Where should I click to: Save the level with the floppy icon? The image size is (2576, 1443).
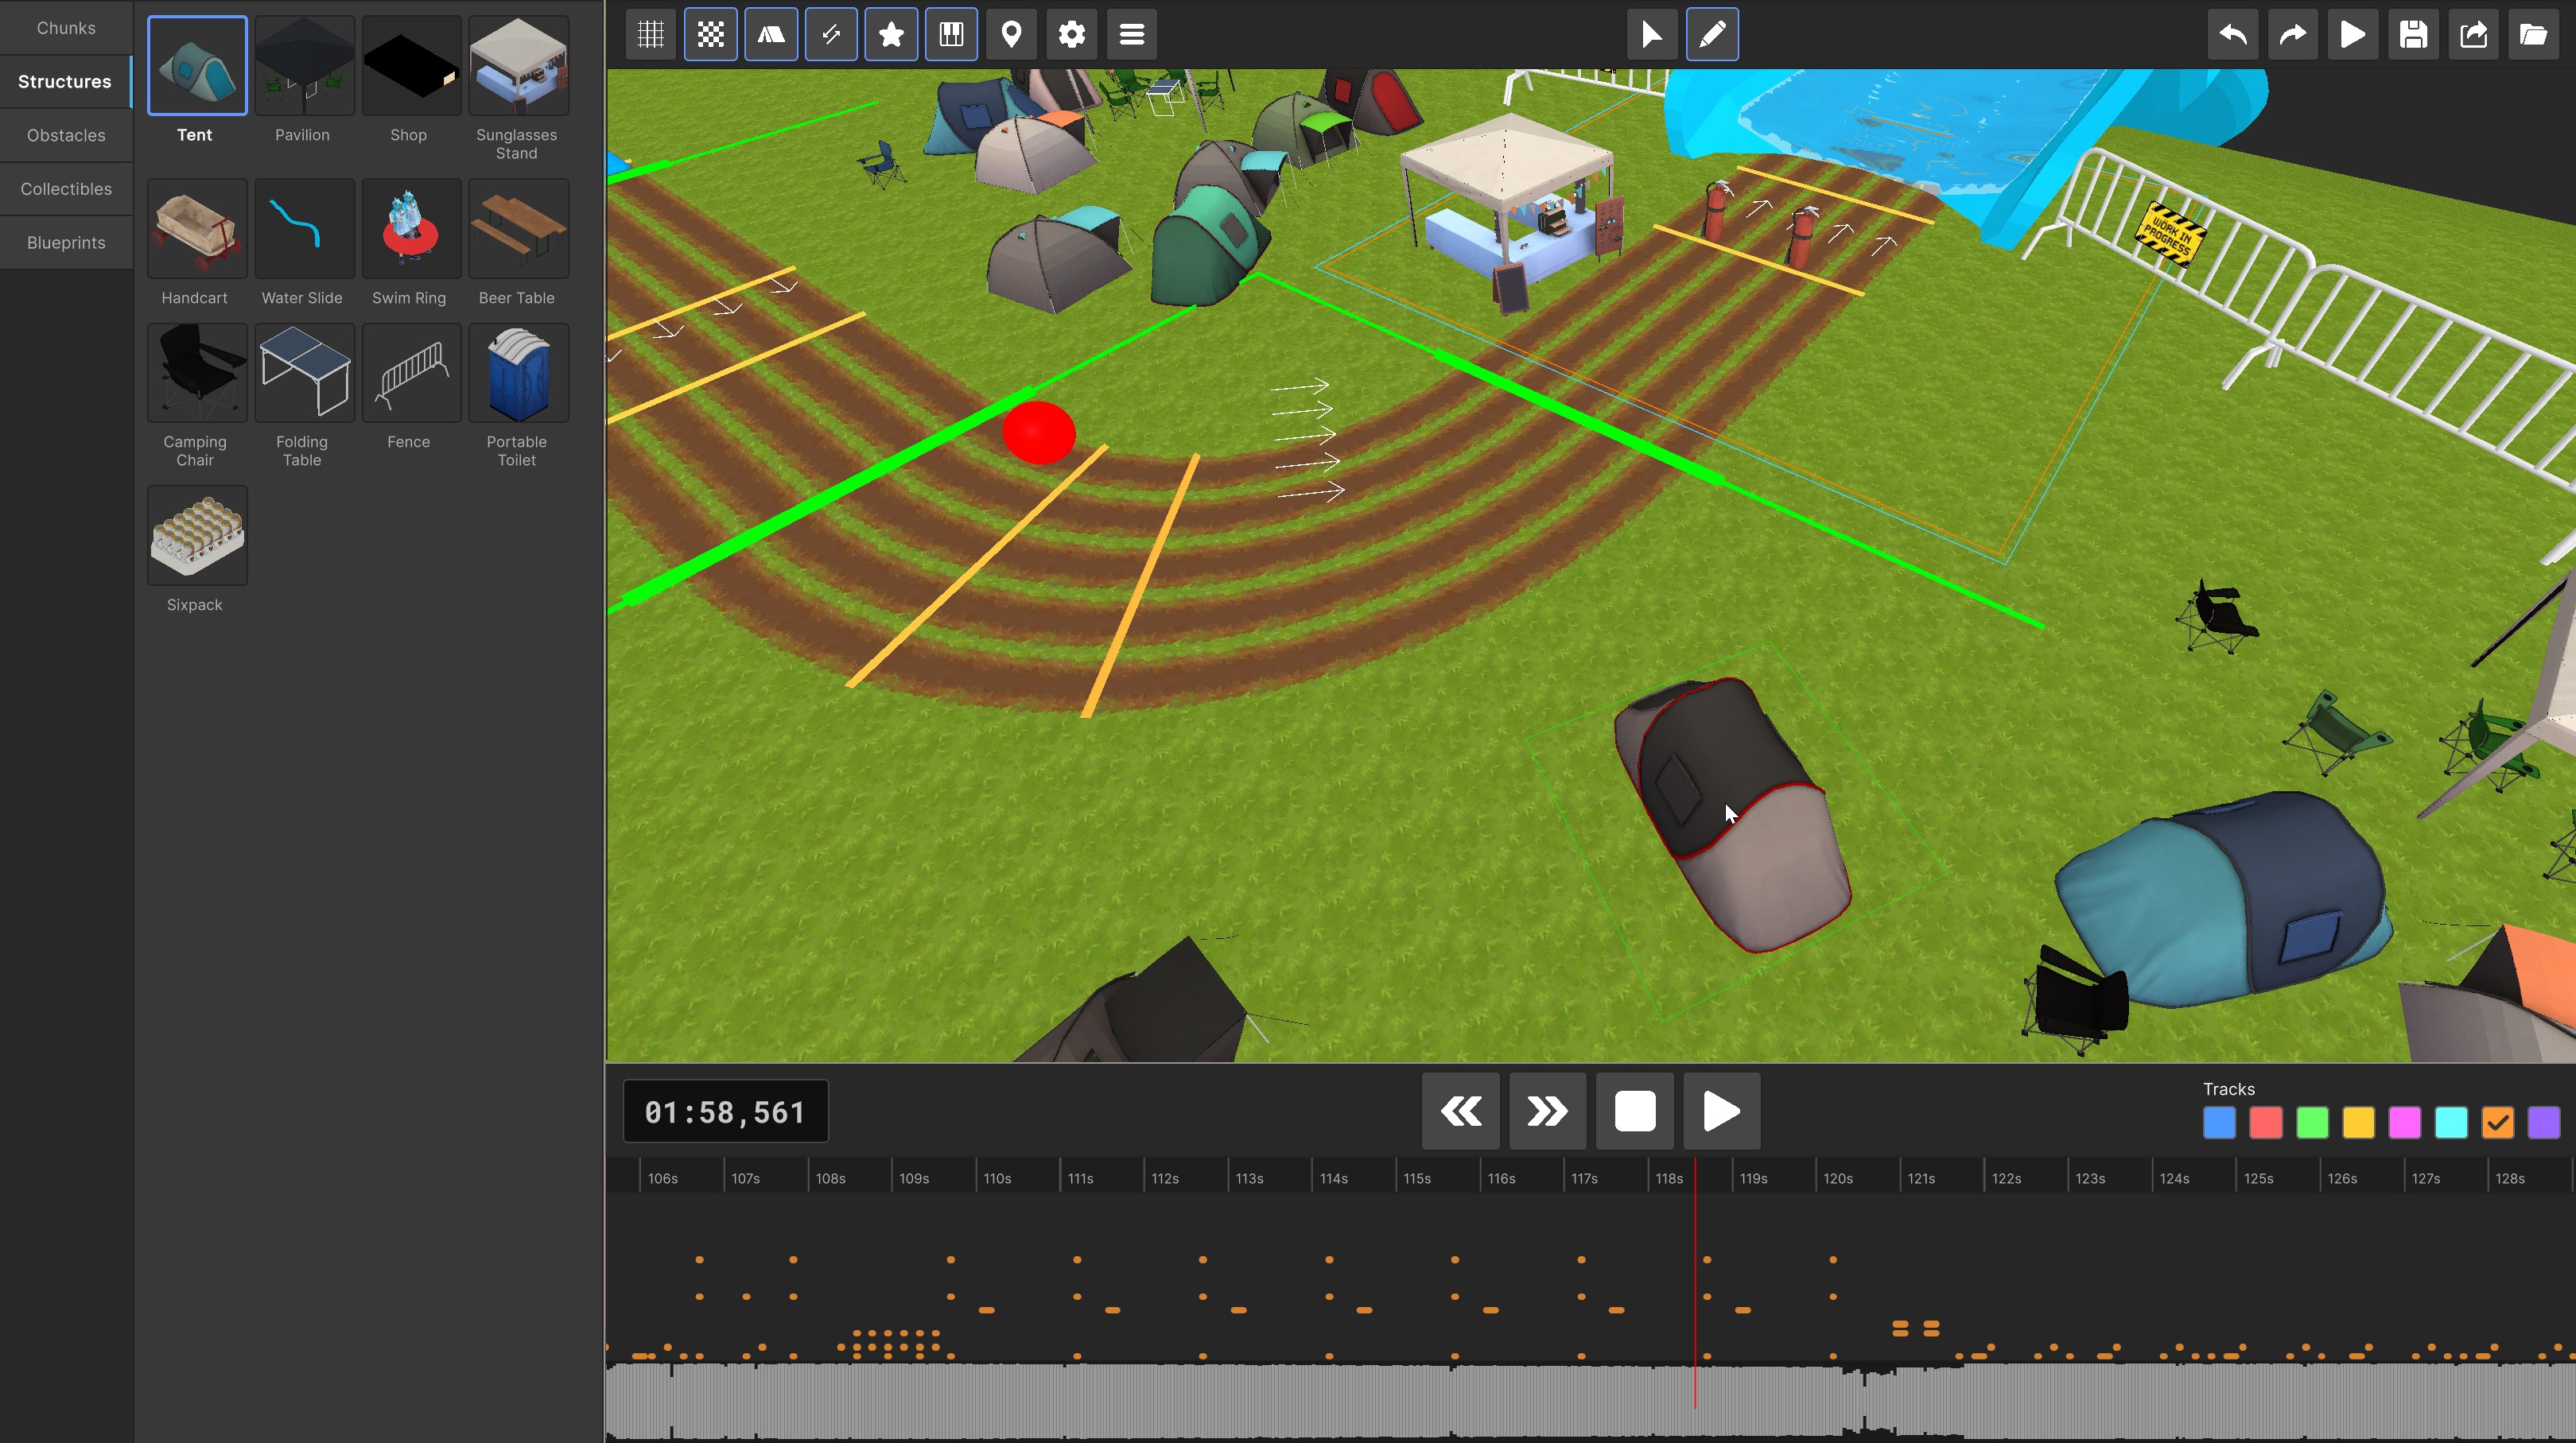pos(2413,35)
